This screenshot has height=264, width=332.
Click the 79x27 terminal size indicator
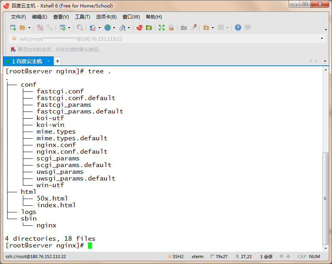point(219,257)
